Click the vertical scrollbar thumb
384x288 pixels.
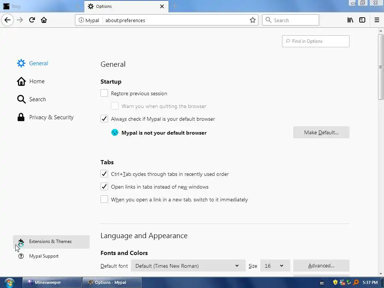tap(381, 67)
